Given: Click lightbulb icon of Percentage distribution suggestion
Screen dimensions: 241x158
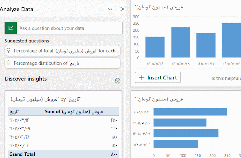Looking at the screenshot, I should (8, 63).
